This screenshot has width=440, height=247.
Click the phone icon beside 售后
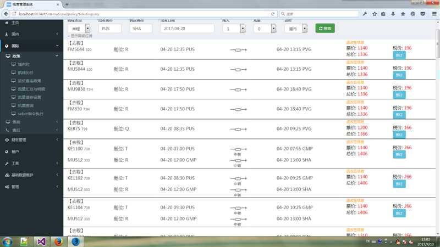pyautogui.click(x=7, y=130)
